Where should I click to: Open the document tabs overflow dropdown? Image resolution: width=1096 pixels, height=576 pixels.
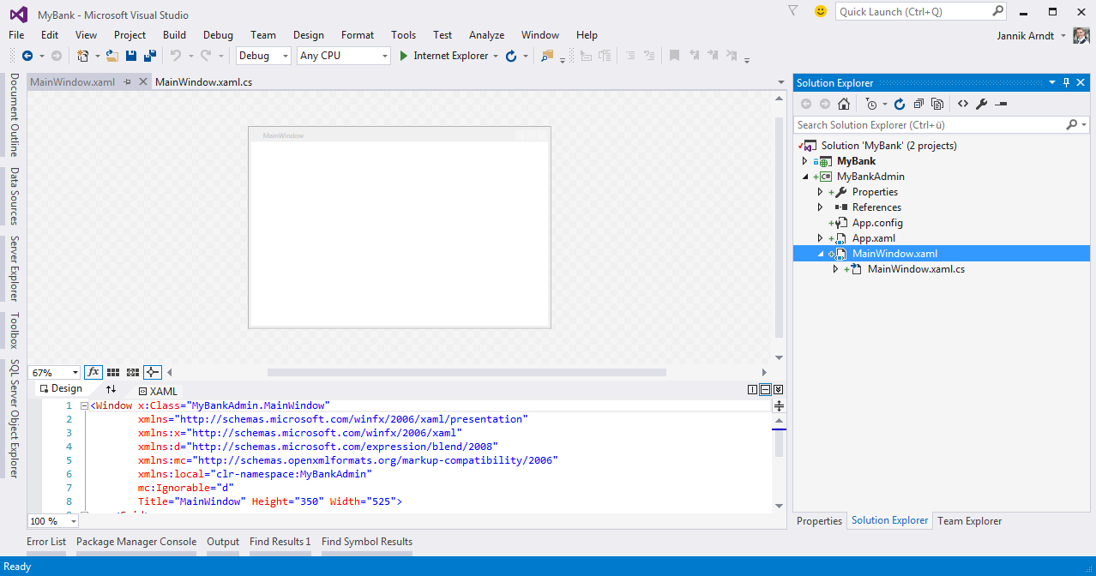pos(780,82)
